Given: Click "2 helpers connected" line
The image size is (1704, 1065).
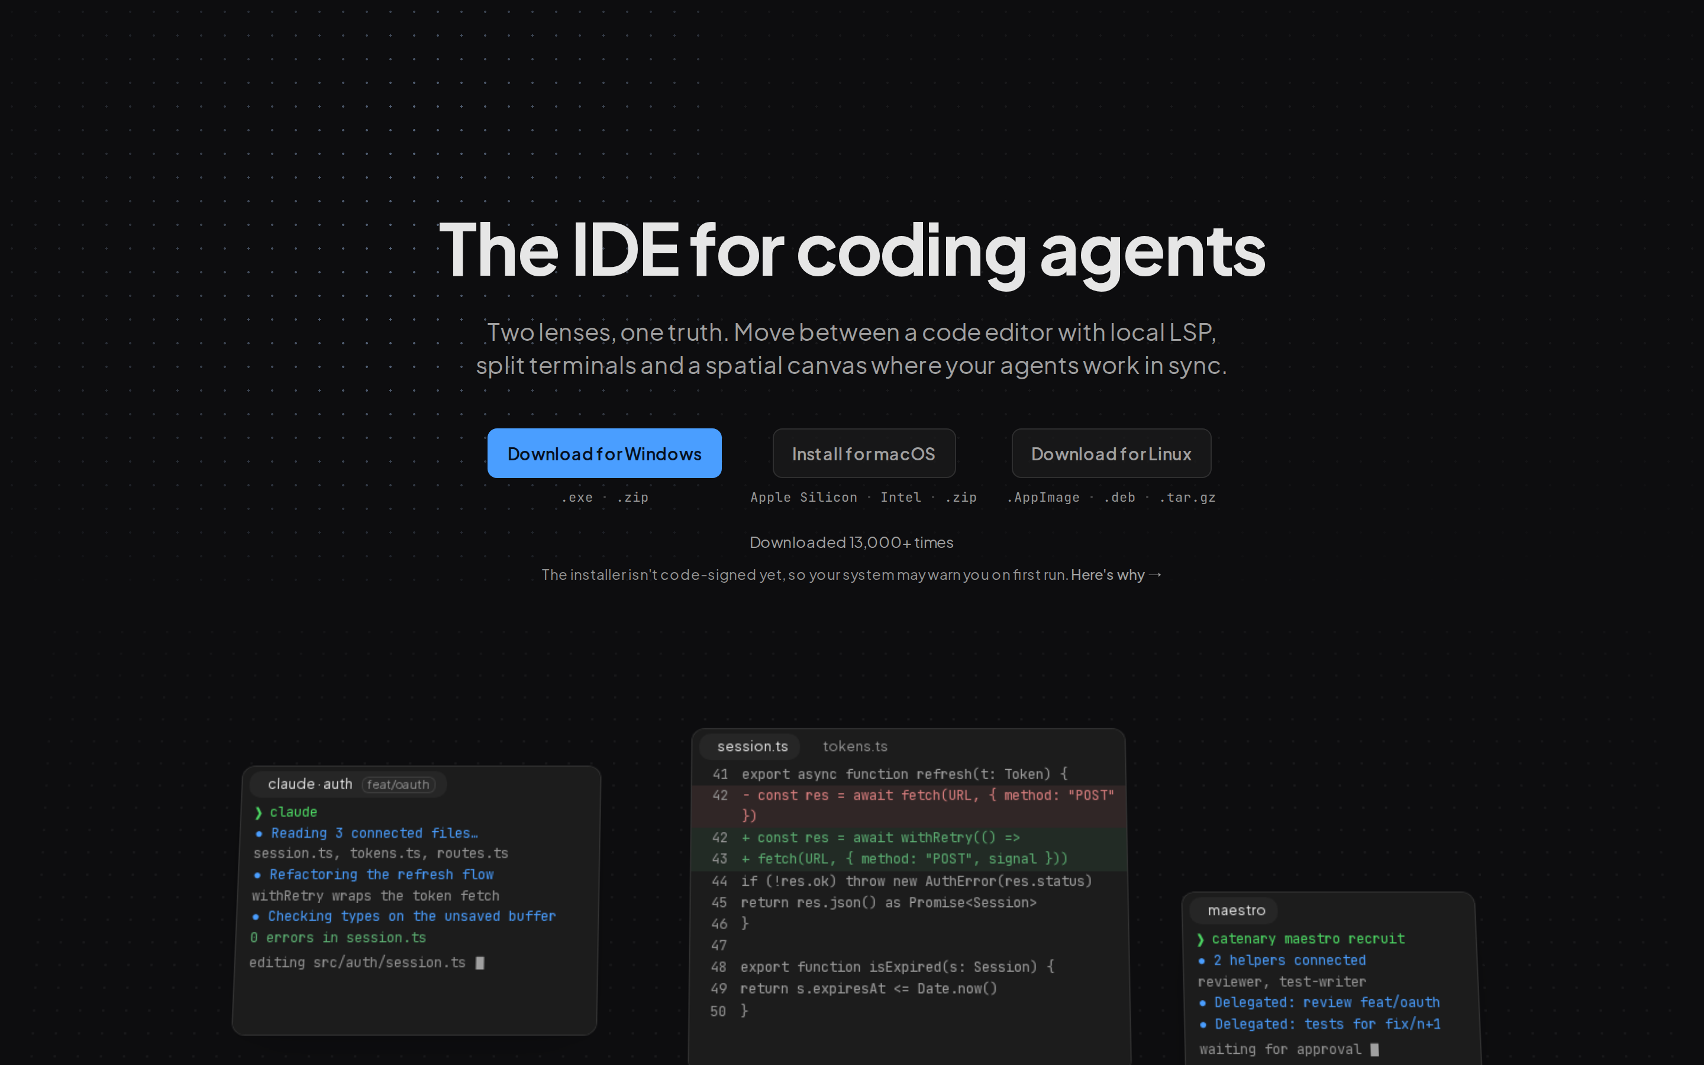Looking at the screenshot, I should [x=1282, y=961].
